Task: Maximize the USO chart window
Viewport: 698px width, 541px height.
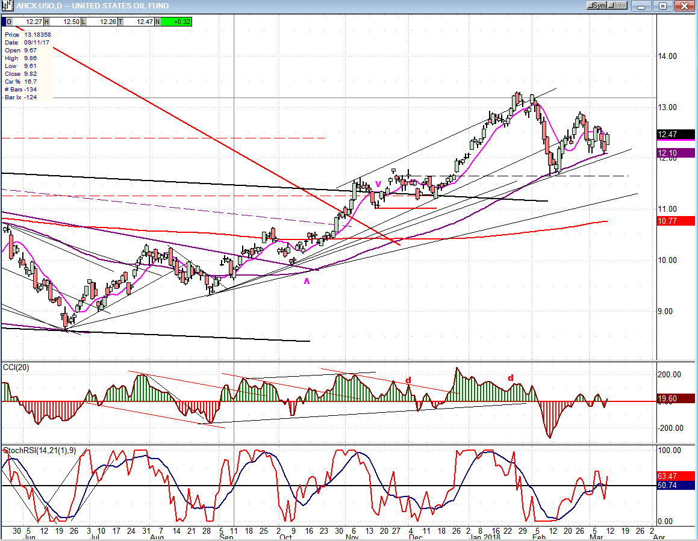Action: click(x=662, y=5)
